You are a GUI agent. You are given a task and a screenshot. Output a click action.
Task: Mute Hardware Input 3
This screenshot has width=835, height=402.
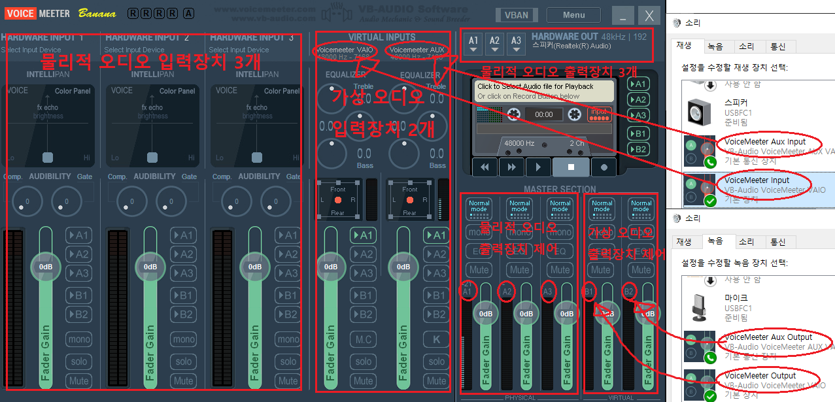[288, 380]
